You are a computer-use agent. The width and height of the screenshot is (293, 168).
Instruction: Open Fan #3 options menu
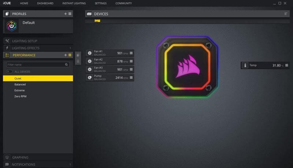pos(131,70)
